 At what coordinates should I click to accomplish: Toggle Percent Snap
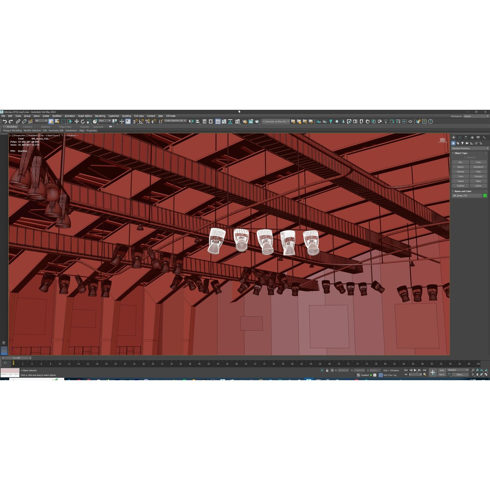tap(147, 122)
